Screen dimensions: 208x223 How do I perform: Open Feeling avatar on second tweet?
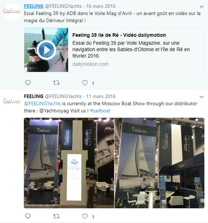click(12, 101)
